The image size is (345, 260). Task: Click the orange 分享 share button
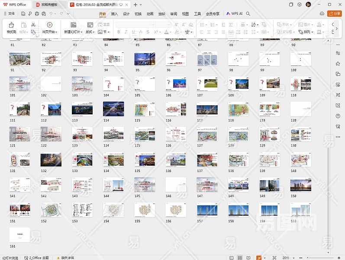pyautogui.click(x=335, y=14)
